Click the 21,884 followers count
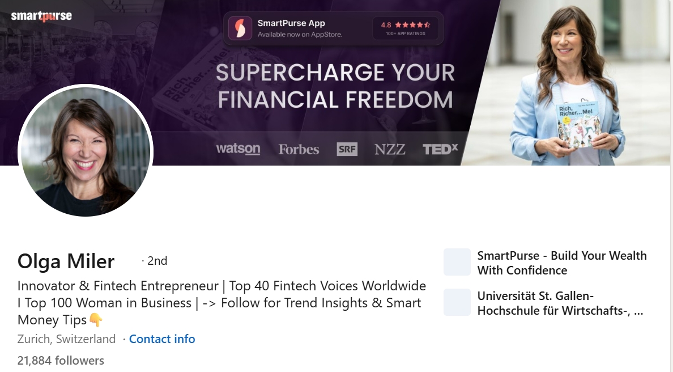Image resolution: width=673 pixels, height=372 pixels. tap(61, 361)
